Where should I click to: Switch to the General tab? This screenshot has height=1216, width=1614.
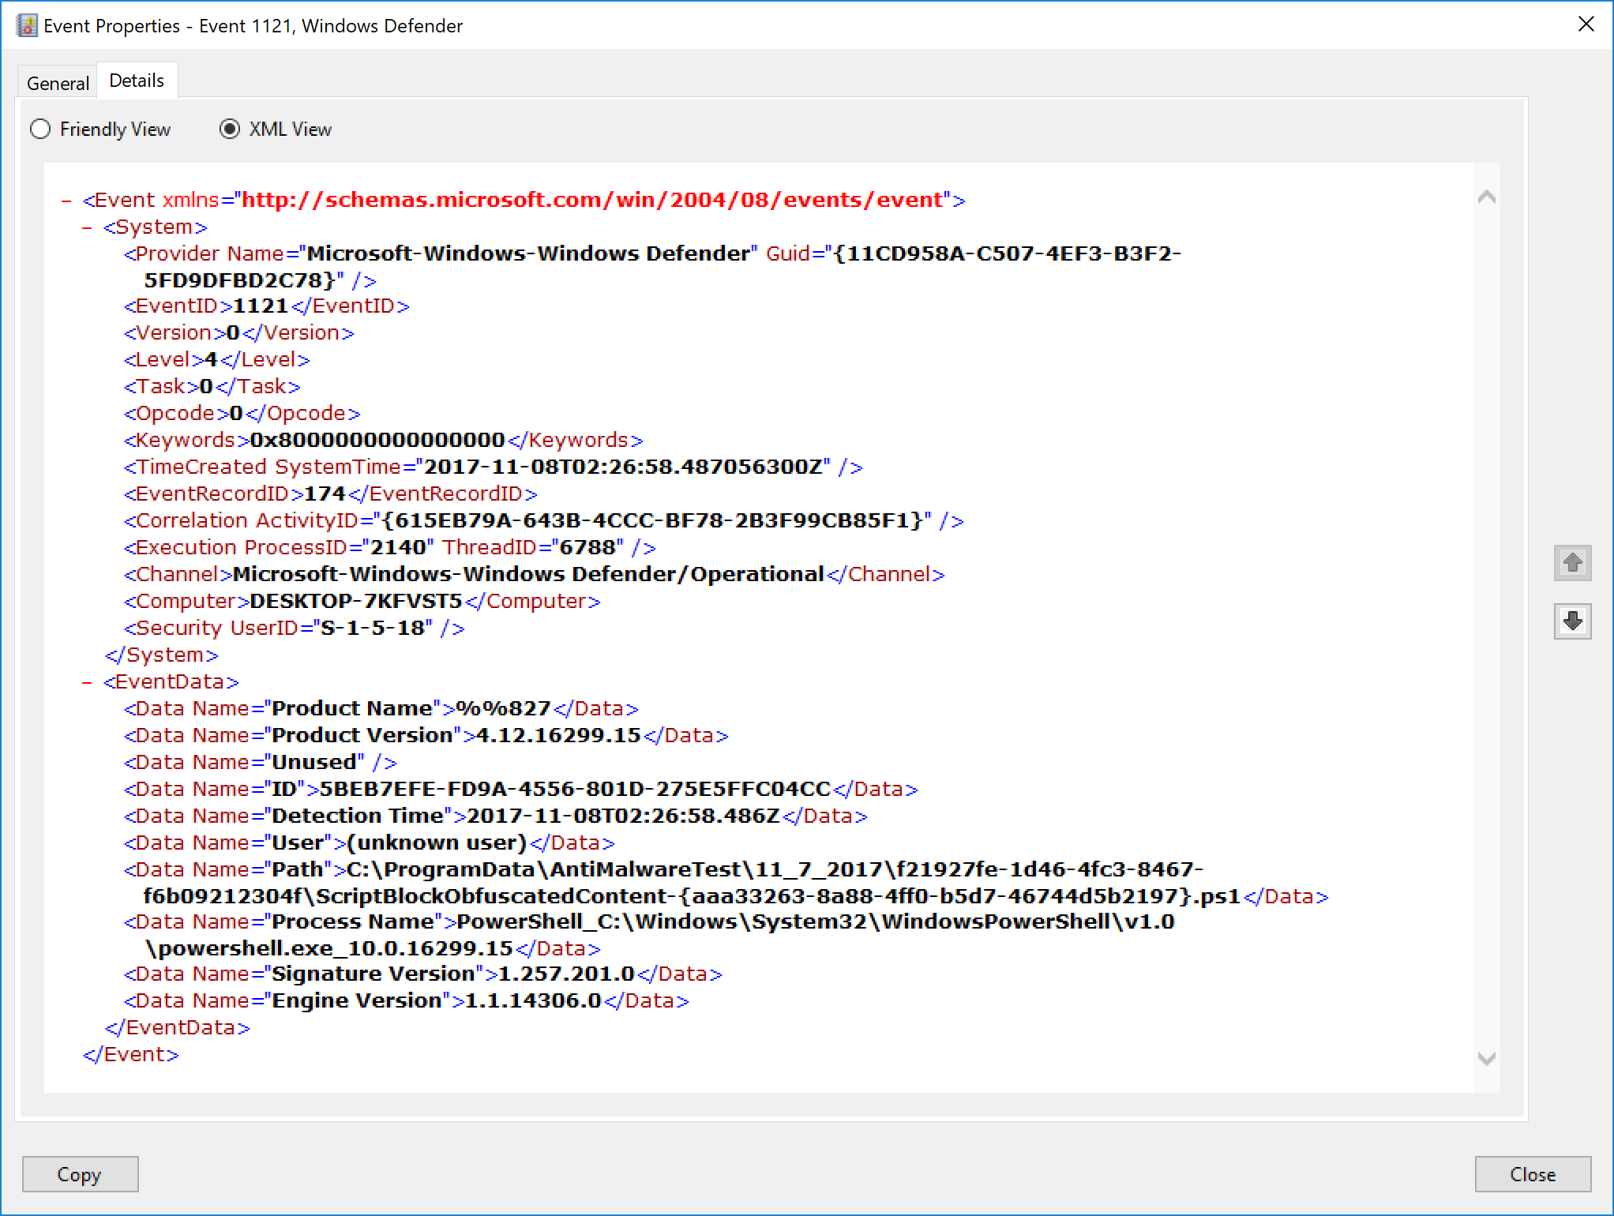pos(58,83)
